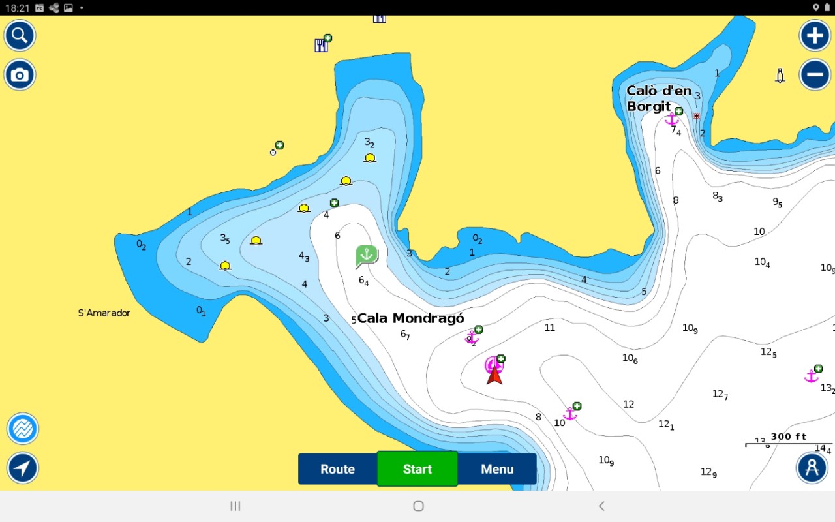835x522 pixels.
Task: Tap the green anchor marker flag
Action: point(367,256)
